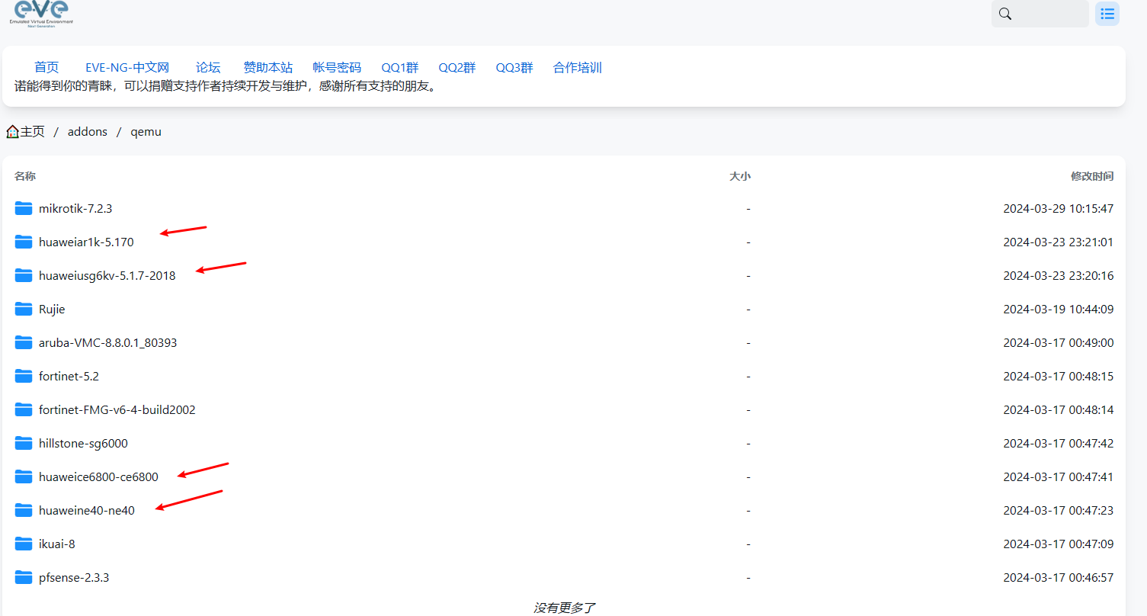The height and width of the screenshot is (616, 1147).
Task: Click the folder icon for fortinet-5.2
Action: tap(24, 376)
